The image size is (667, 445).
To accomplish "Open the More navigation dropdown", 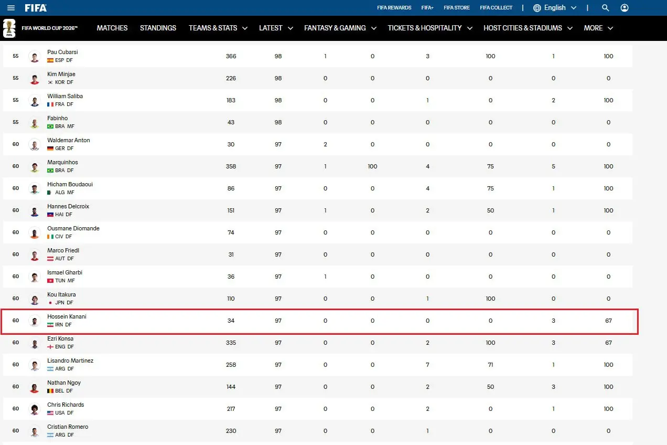I will point(598,28).
